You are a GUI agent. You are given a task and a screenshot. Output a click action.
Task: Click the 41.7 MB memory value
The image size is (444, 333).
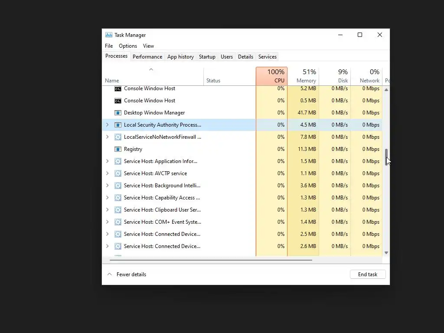pos(307,113)
